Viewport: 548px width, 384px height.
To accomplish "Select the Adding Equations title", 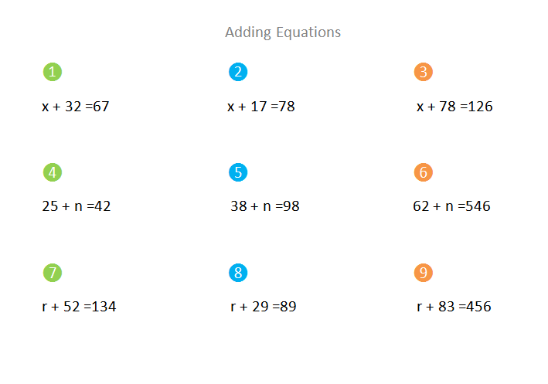I will tap(283, 32).
